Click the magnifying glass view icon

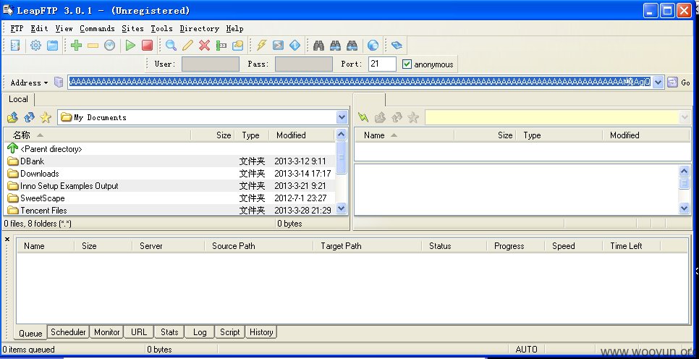click(x=171, y=45)
